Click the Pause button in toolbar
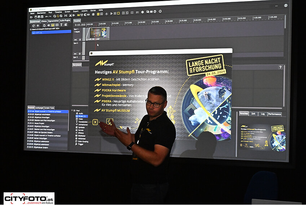This screenshot has height=205, width=306. pos(115,13)
